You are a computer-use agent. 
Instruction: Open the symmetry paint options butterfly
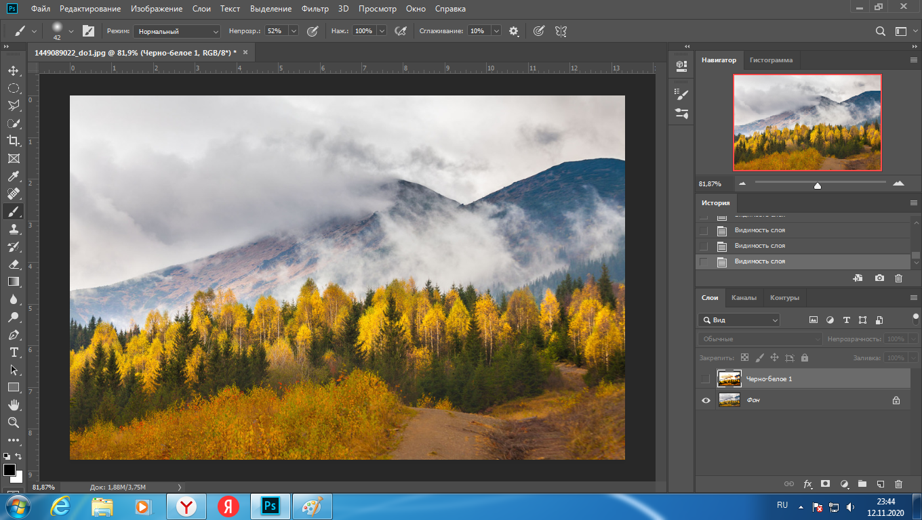(561, 31)
